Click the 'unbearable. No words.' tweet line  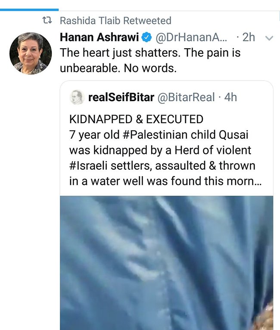click(118, 68)
